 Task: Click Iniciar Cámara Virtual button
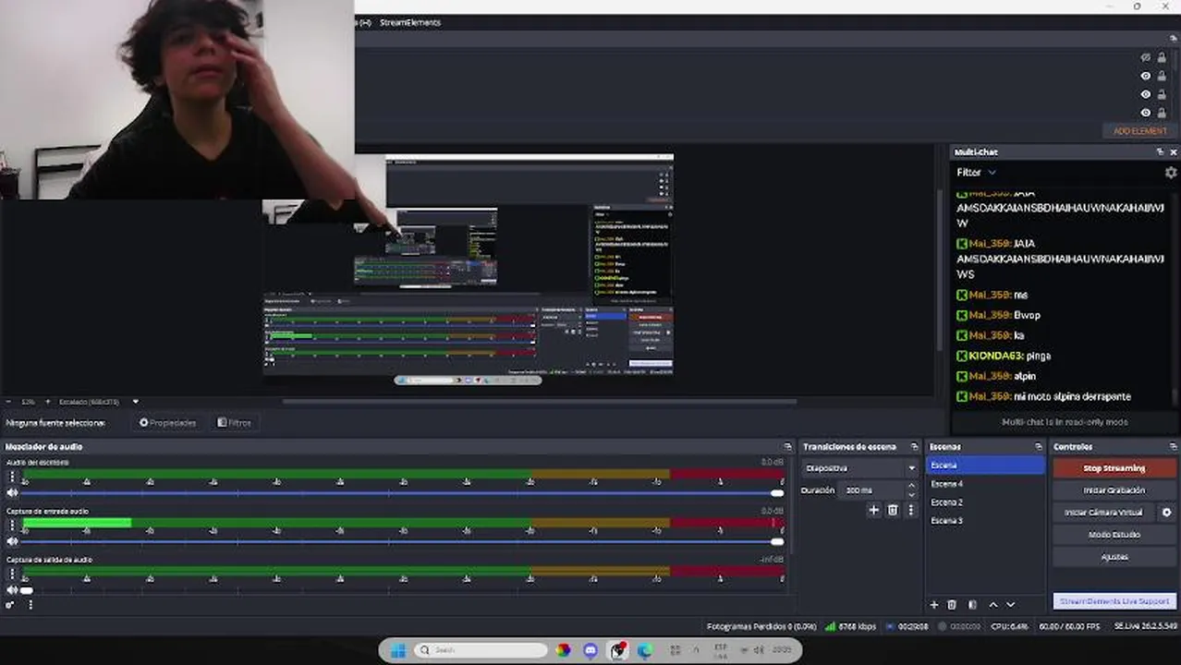pyautogui.click(x=1103, y=513)
